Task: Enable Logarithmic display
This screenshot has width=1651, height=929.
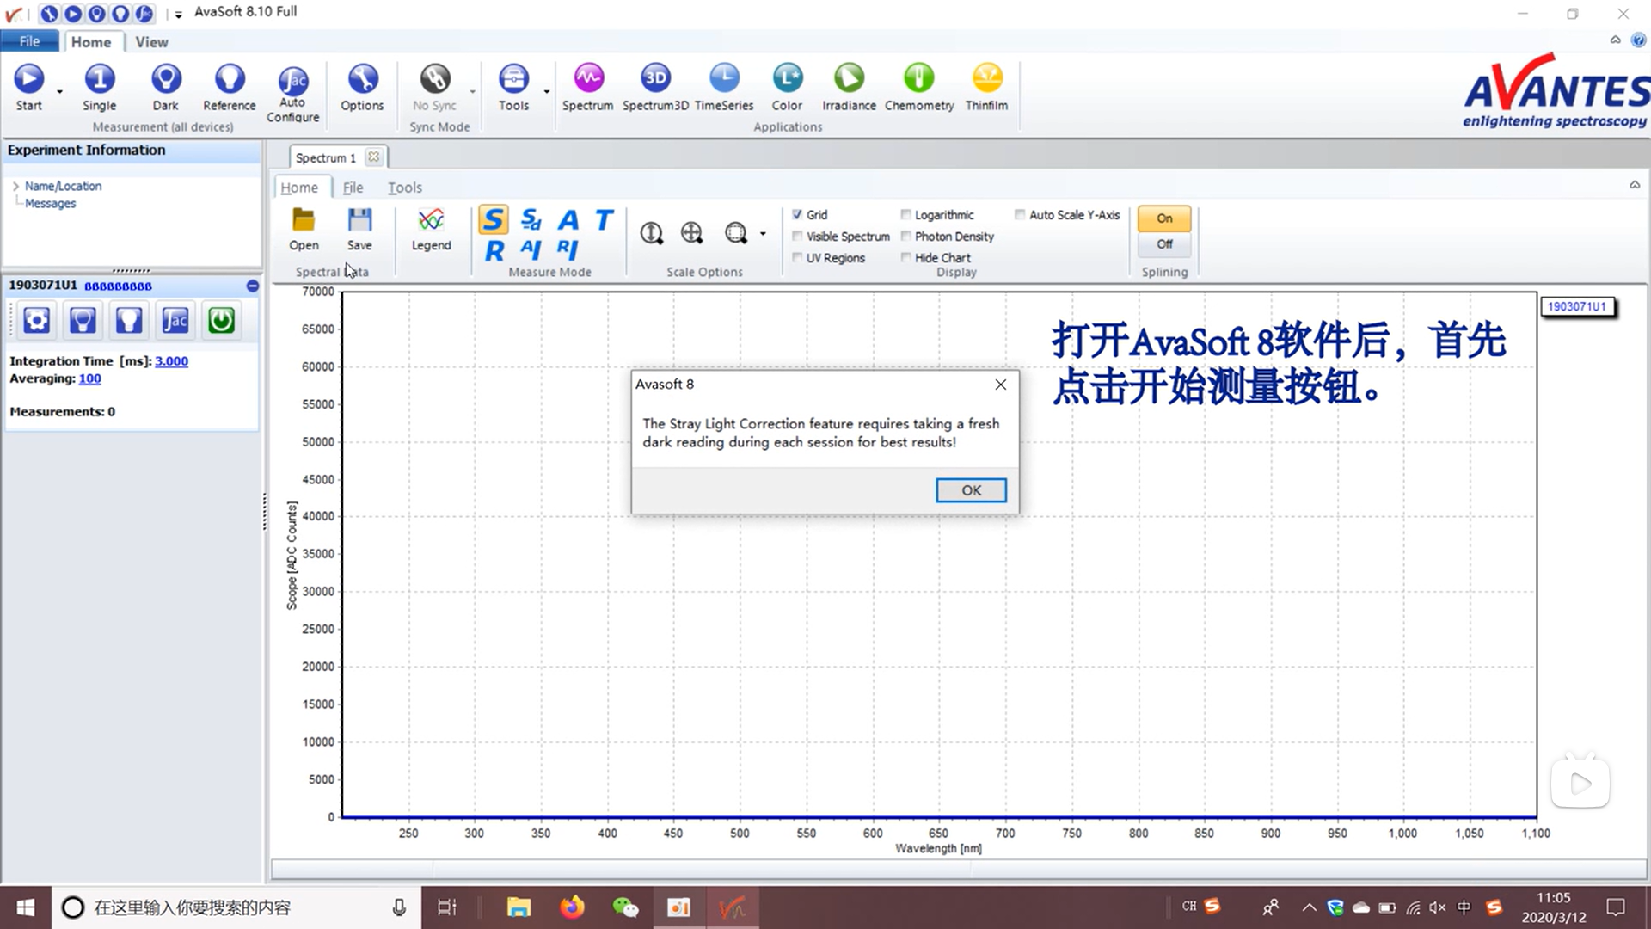Action: (906, 214)
